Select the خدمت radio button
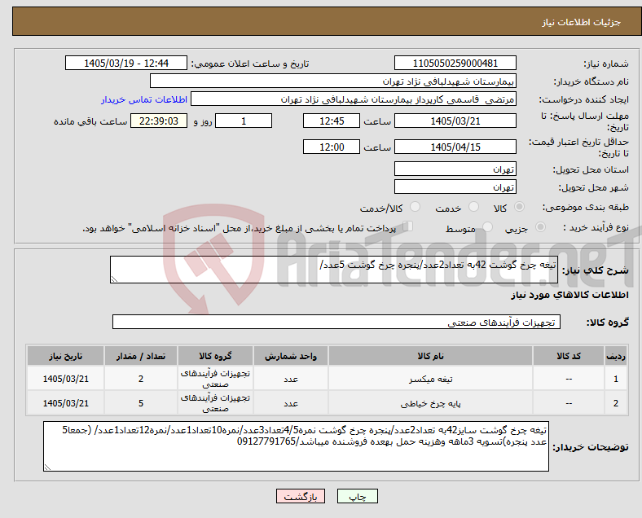This screenshot has width=642, height=518. (x=473, y=207)
